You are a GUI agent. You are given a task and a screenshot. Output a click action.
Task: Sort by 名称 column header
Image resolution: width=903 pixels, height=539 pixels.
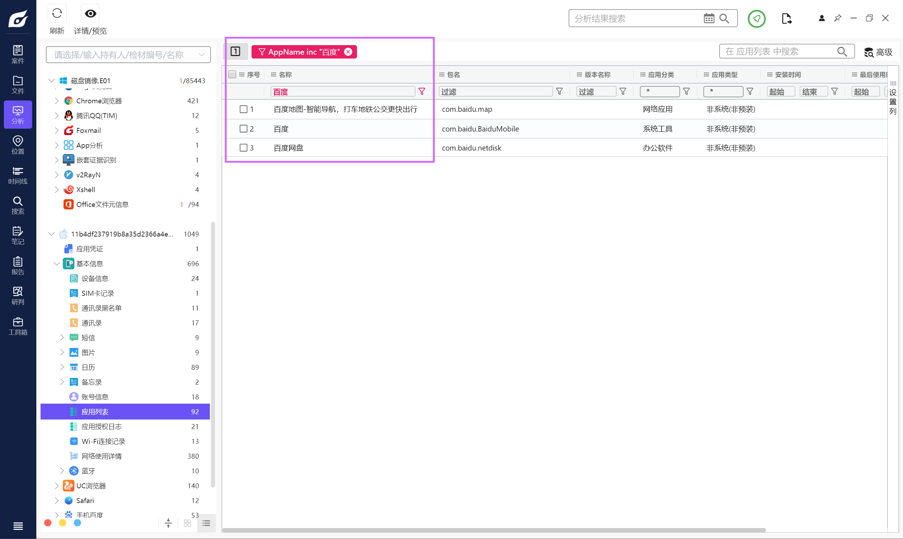pyautogui.click(x=285, y=74)
